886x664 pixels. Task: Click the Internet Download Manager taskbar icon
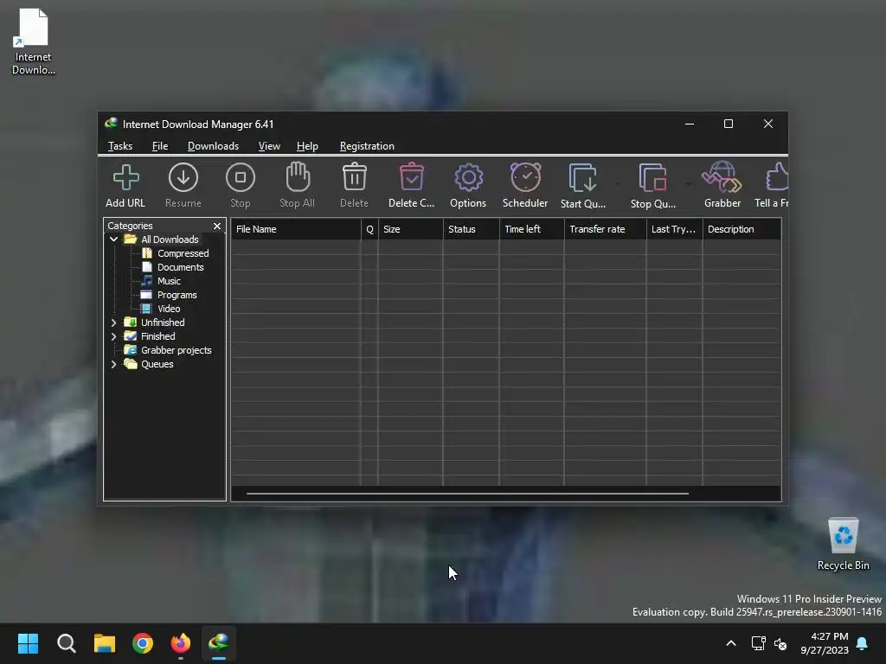[219, 643]
